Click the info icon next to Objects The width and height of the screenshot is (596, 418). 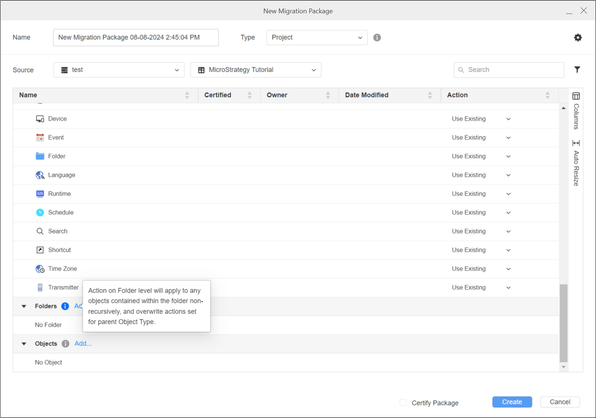click(65, 344)
